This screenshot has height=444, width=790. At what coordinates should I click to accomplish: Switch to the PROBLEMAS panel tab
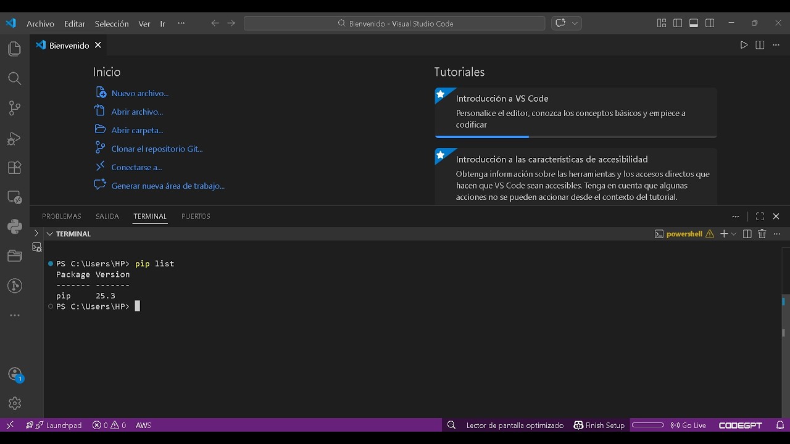click(62, 216)
